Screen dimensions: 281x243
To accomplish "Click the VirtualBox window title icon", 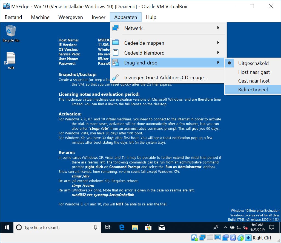I will [7, 6].
